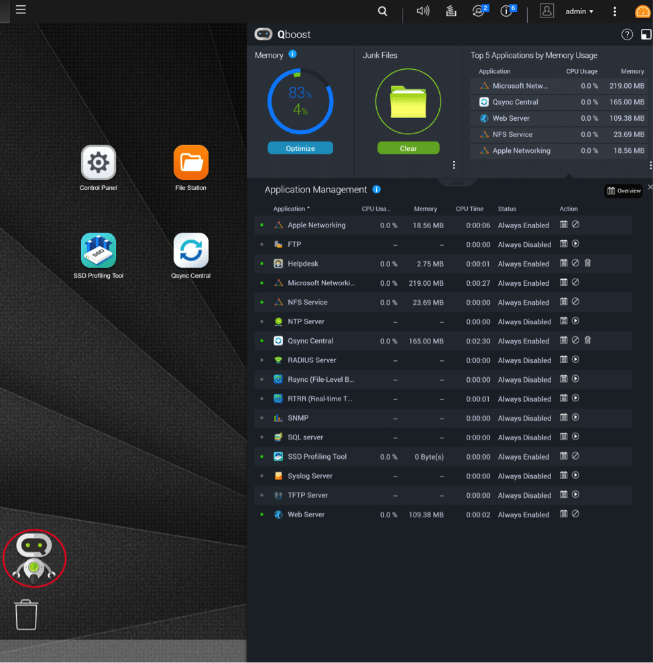Image resolution: width=653 pixels, height=663 pixels.
Task: Select the SSD Profiling Tool table row
Action: [443, 457]
